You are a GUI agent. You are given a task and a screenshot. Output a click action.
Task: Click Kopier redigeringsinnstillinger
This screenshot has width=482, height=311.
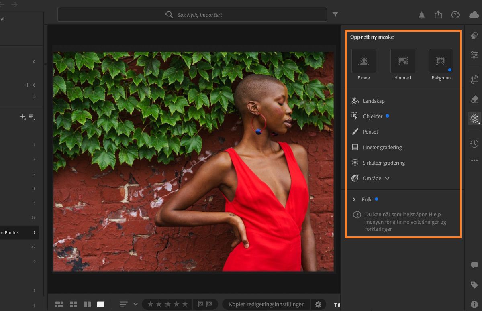265,304
